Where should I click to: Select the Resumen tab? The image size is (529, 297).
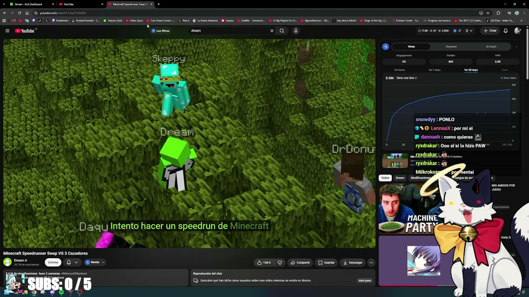[451, 47]
